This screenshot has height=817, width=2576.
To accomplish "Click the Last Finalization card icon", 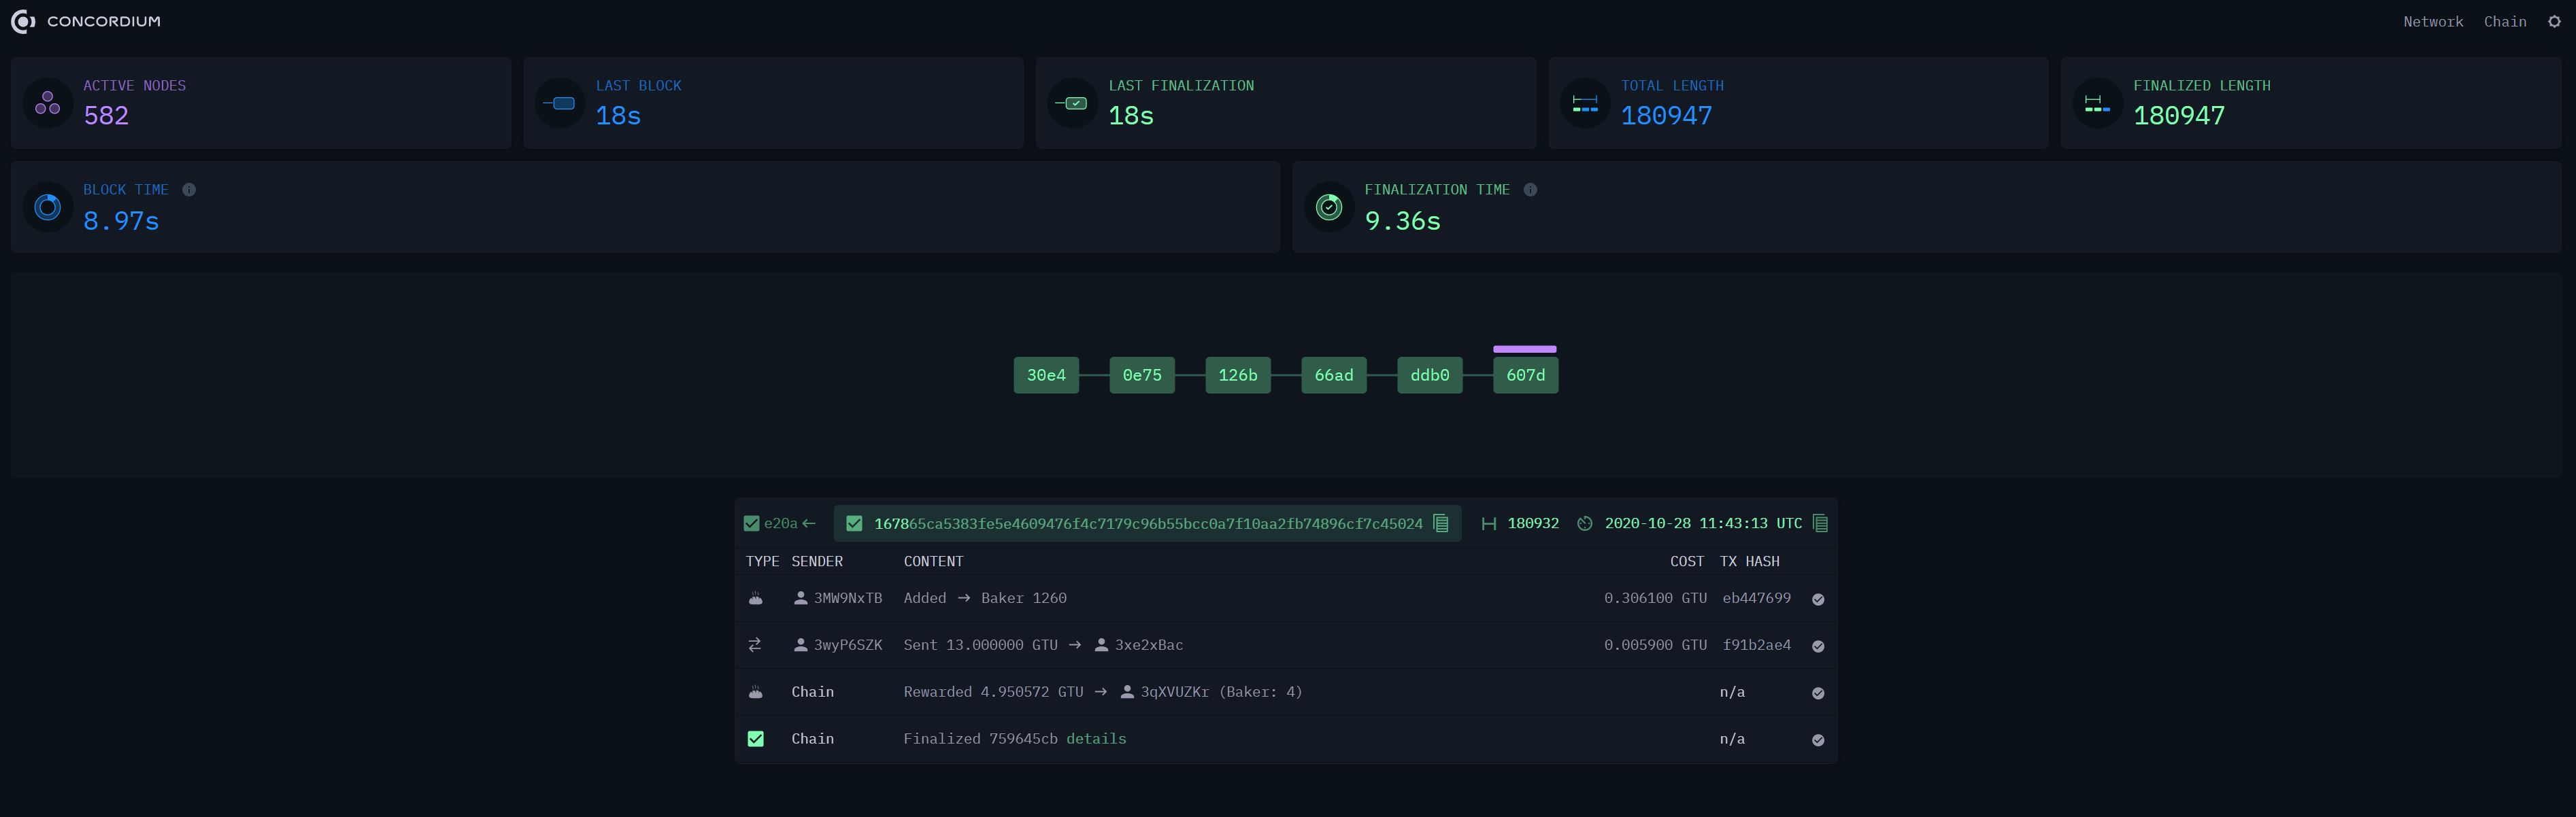I will coord(1072,102).
